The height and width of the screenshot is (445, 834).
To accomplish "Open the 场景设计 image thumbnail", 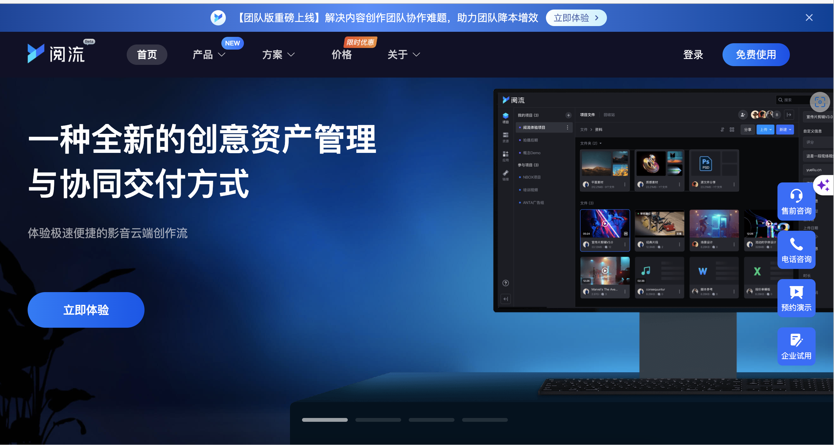I will click(x=714, y=224).
